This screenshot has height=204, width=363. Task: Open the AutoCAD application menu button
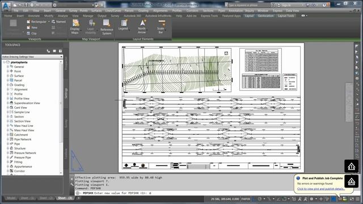[x=6, y=6]
